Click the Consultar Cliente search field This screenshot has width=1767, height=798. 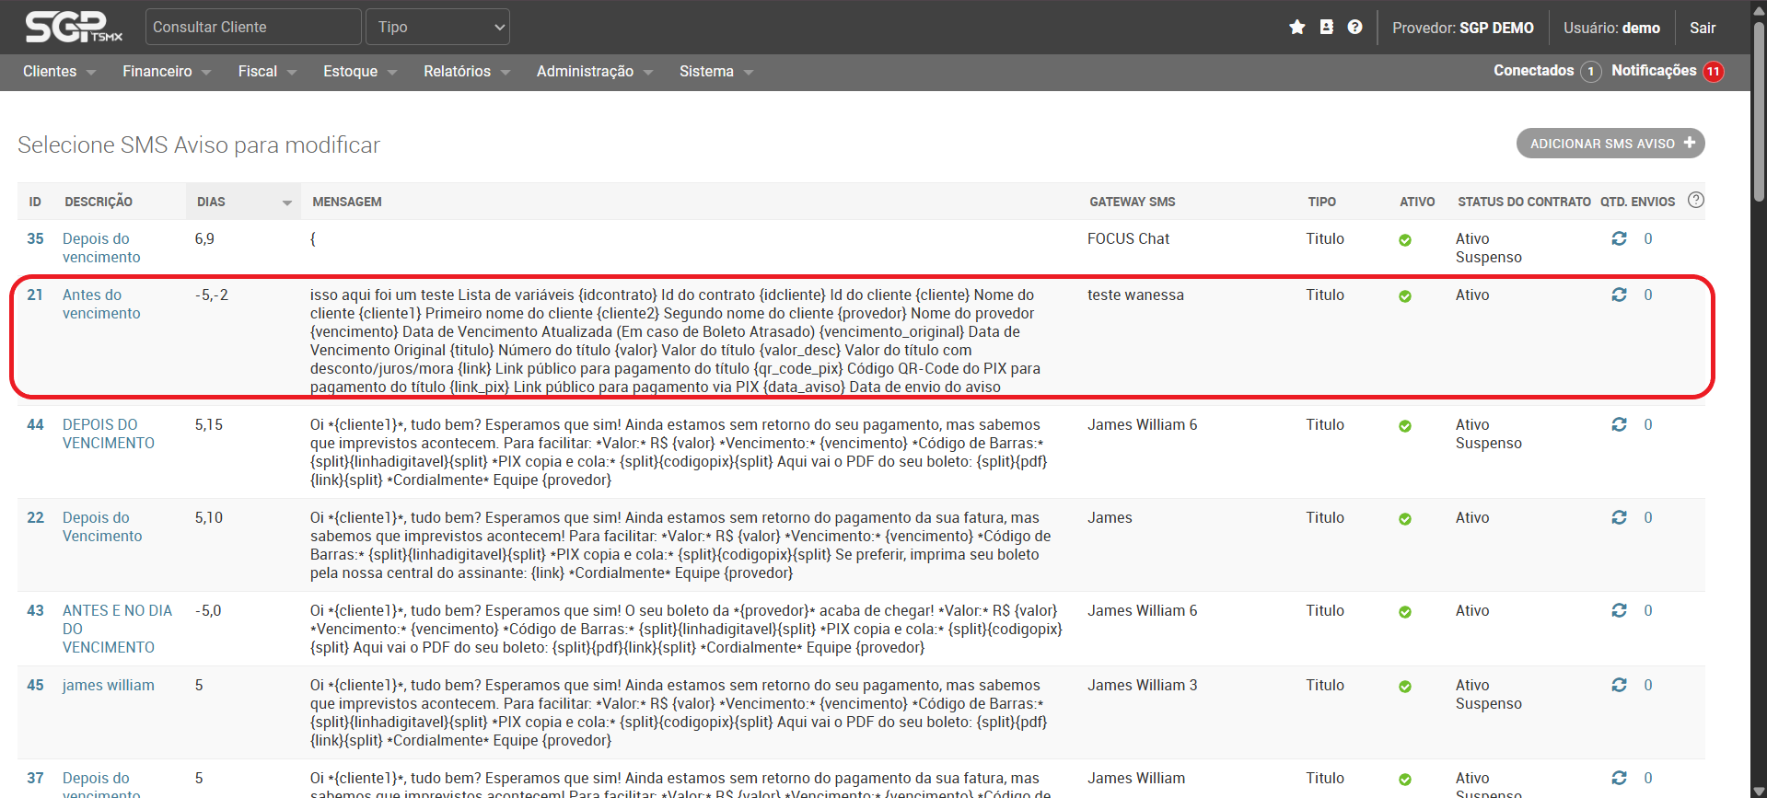point(252,28)
